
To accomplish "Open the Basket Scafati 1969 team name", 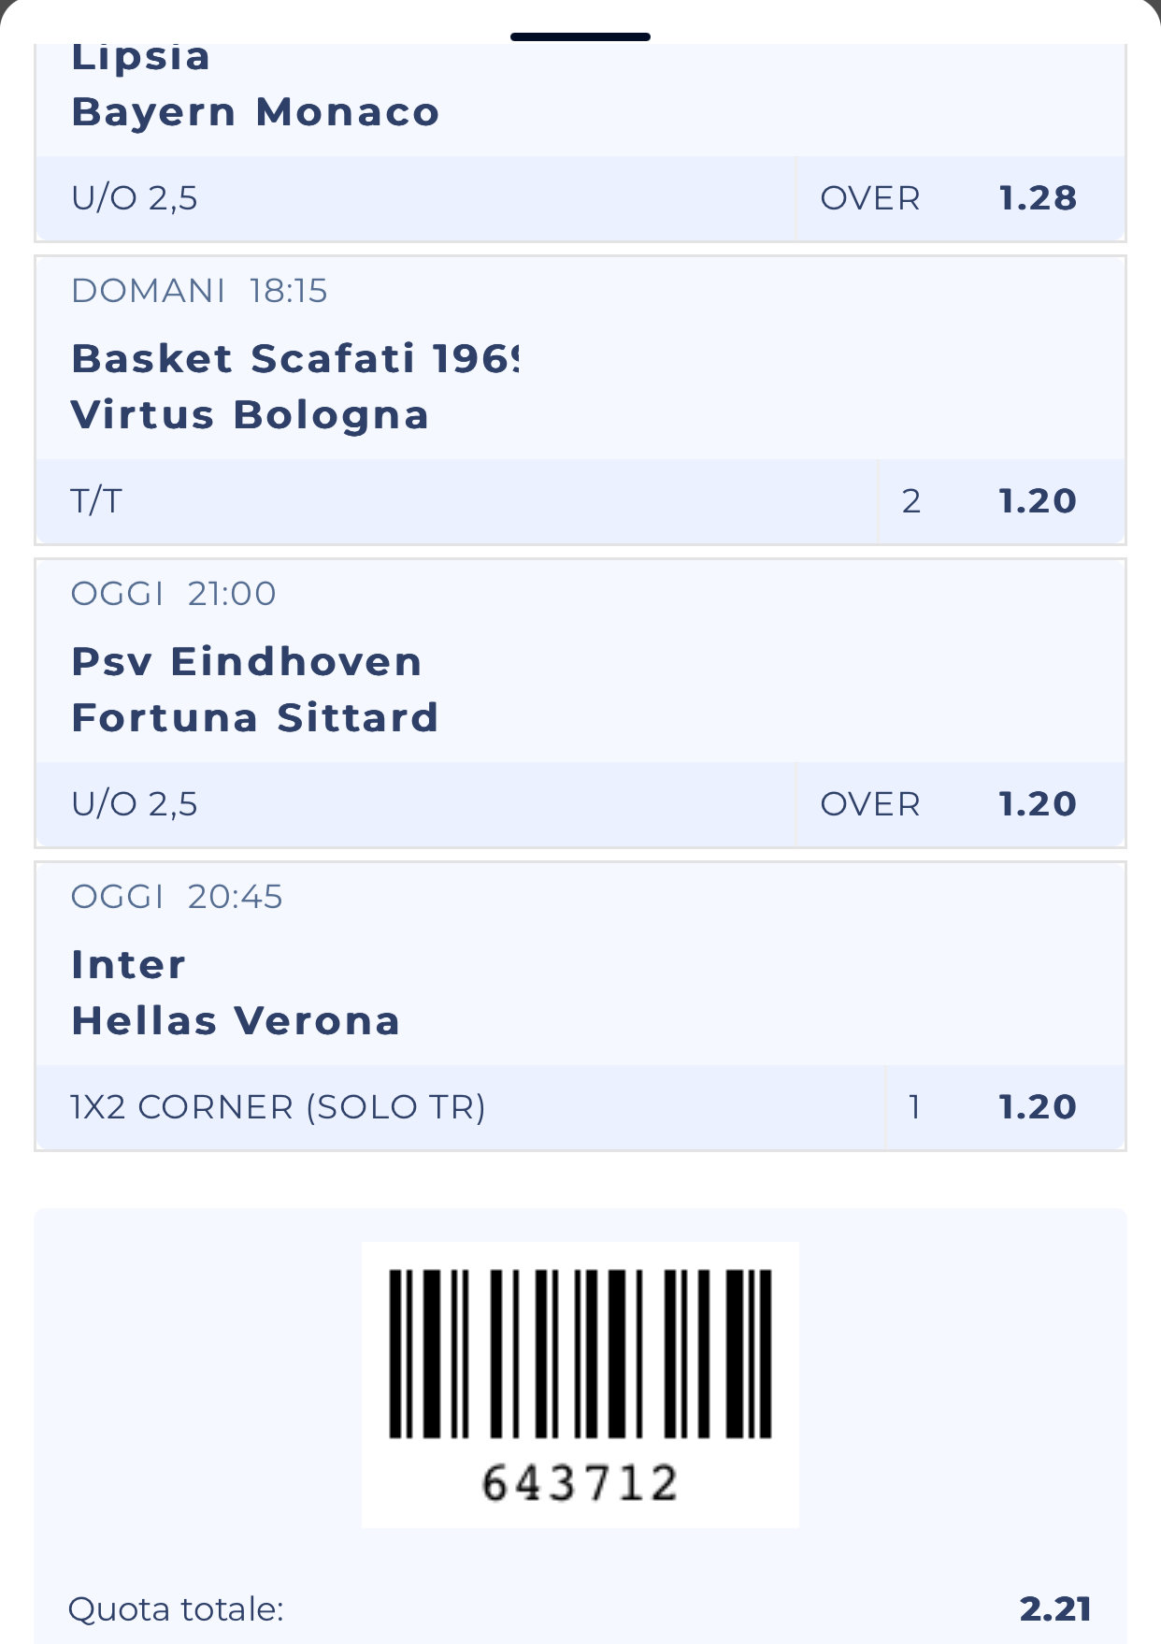I will pyautogui.click(x=294, y=358).
